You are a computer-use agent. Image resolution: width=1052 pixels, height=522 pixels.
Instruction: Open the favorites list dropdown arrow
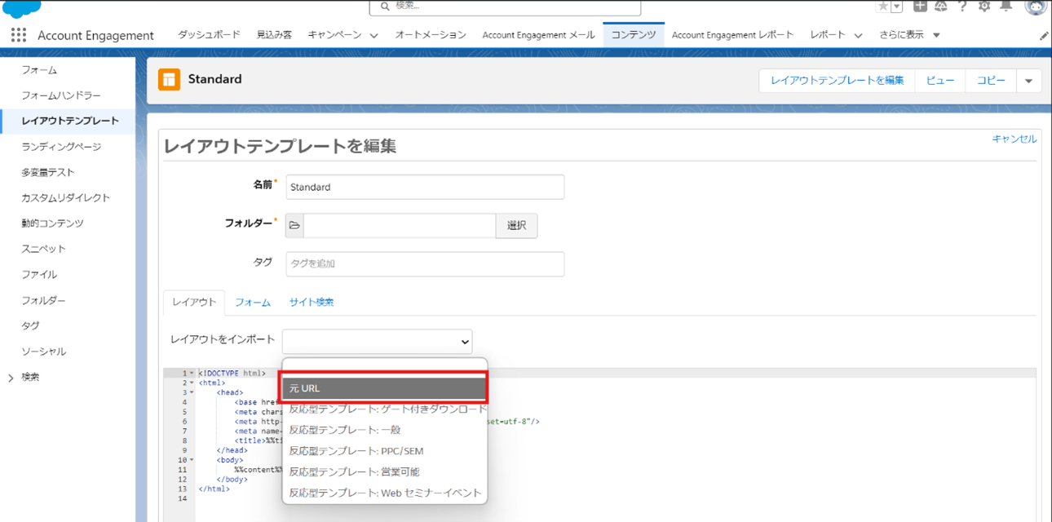[x=897, y=7]
